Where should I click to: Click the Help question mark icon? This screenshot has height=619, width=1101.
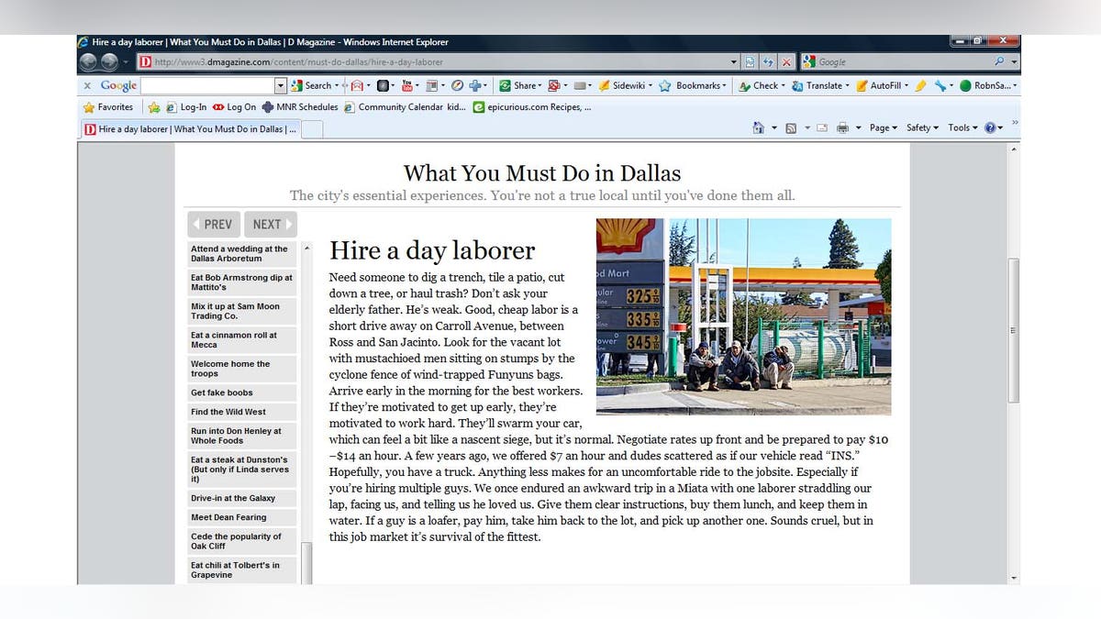tap(990, 128)
